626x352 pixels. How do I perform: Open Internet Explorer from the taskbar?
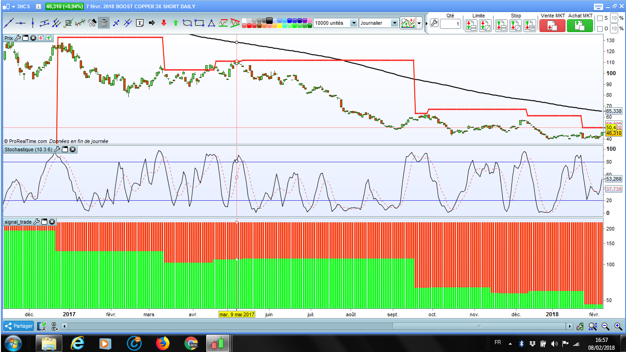pos(77,343)
